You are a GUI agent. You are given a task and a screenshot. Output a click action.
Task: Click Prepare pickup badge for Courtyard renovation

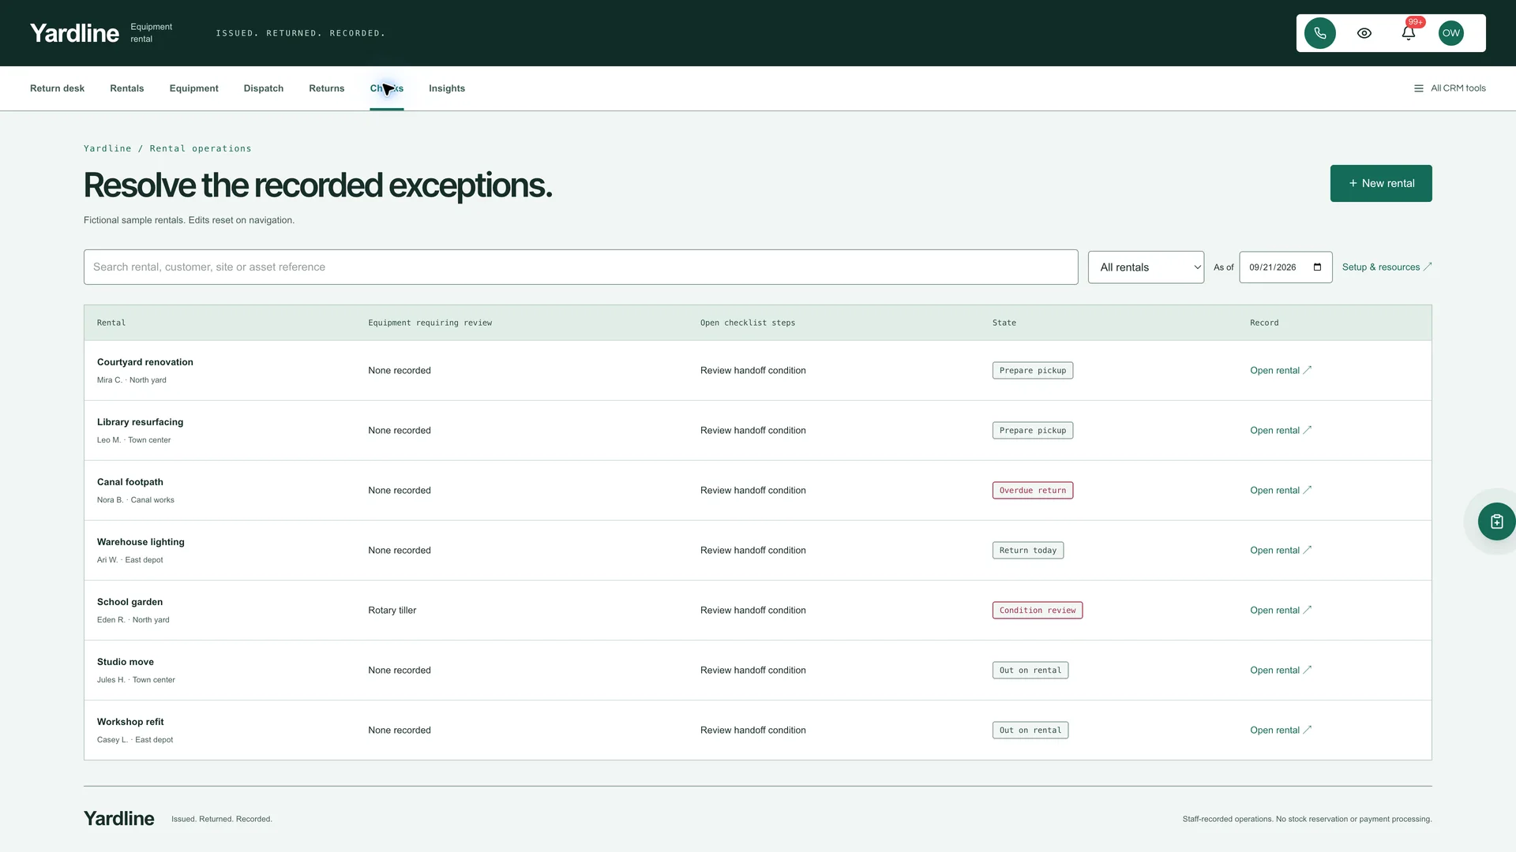(x=1032, y=370)
